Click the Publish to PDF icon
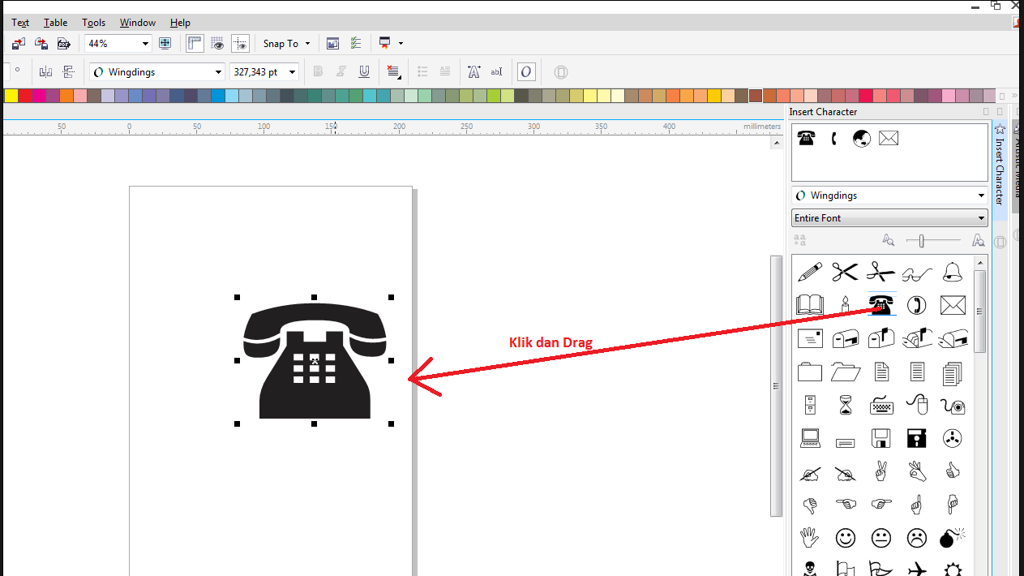The image size is (1024, 576). point(63,44)
